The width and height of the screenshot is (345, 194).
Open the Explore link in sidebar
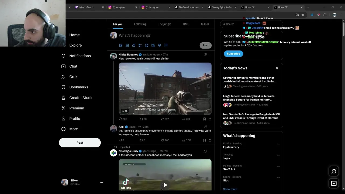pos(71,45)
